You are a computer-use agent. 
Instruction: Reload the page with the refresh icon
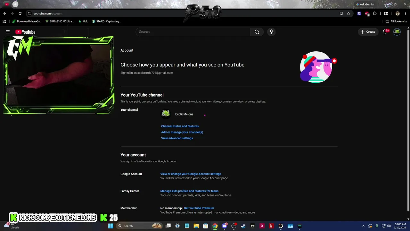click(20, 13)
